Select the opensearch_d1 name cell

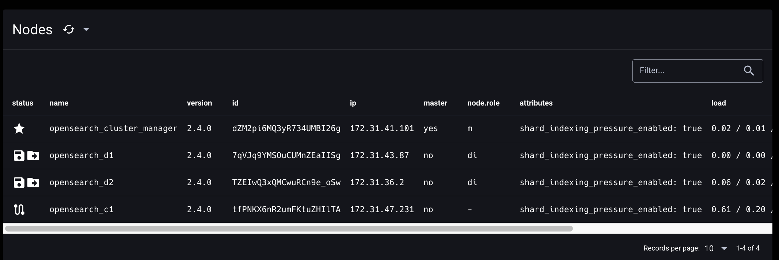pos(81,156)
